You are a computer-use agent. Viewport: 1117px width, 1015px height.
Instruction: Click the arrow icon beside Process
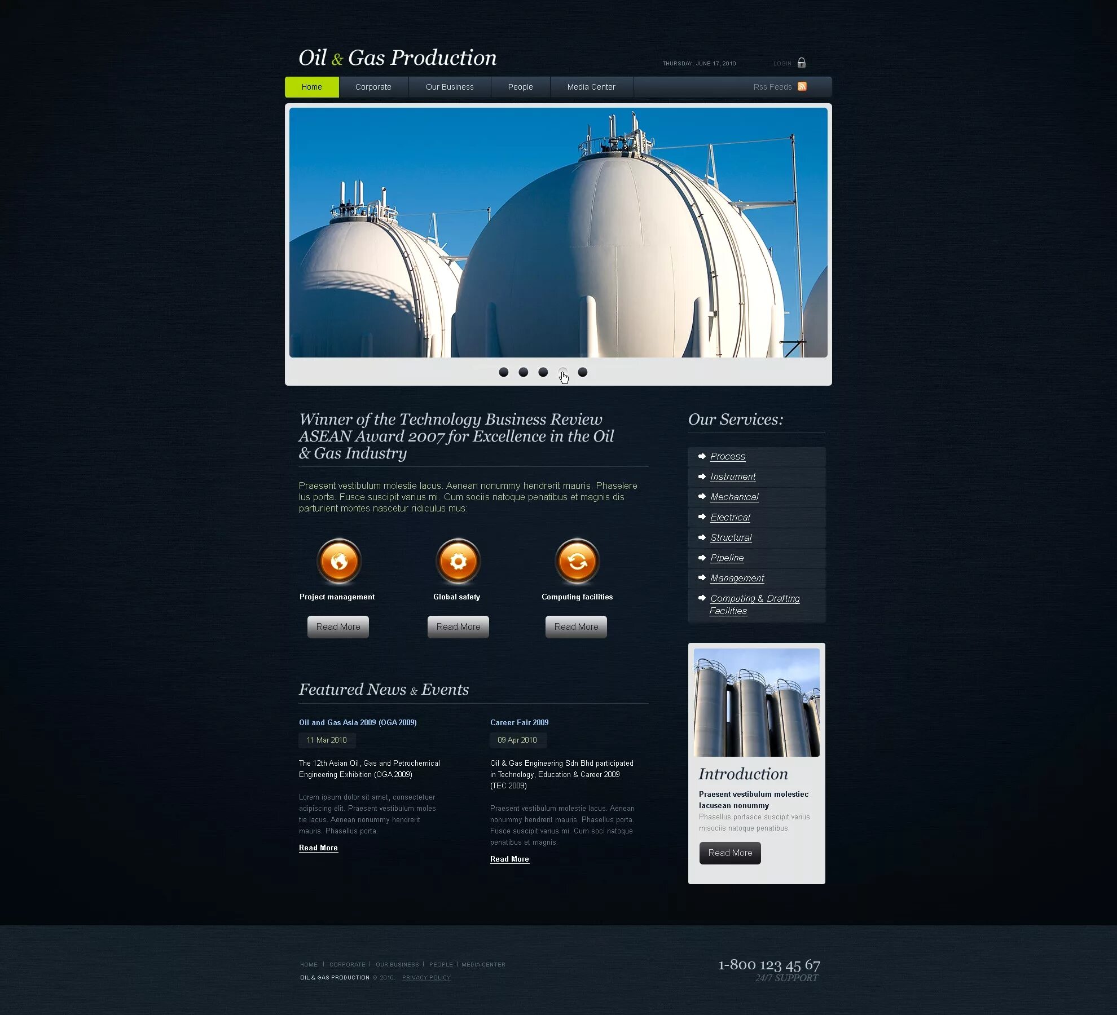pyautogui.click(x=702, y=456)
